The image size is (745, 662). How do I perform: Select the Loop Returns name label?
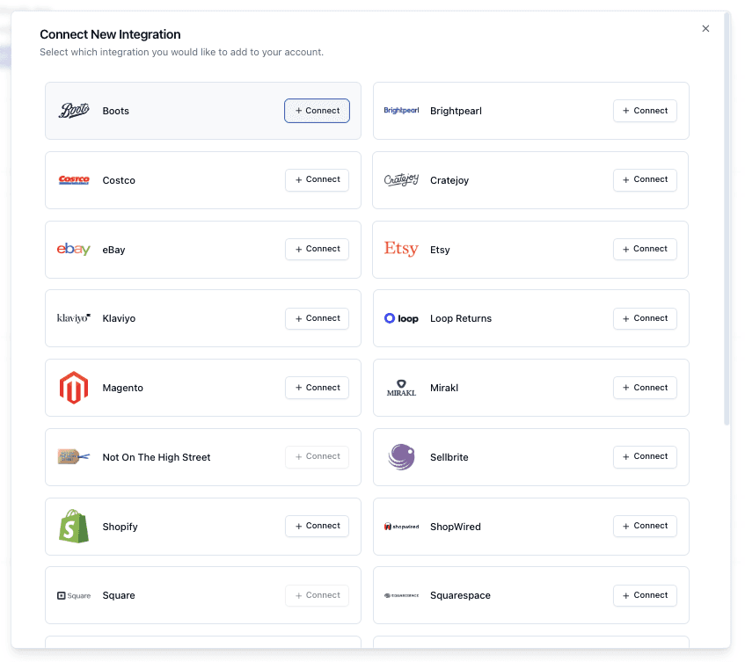tap(461, 318)
